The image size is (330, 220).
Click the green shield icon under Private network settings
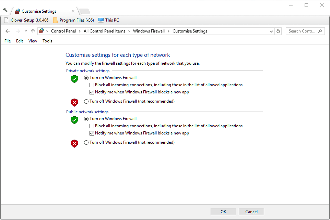click(74, 79)
